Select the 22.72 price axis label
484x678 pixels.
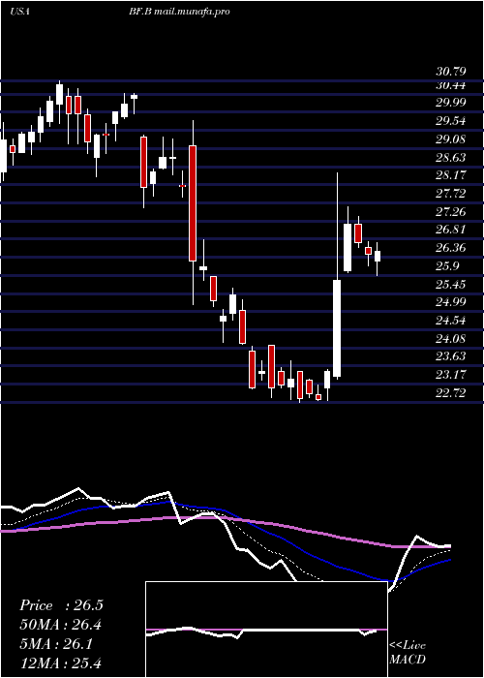[450, 392]
